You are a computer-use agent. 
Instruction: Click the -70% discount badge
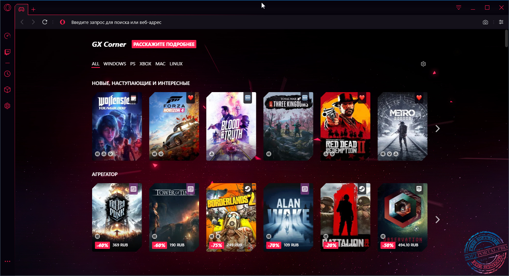pos(273,245)
